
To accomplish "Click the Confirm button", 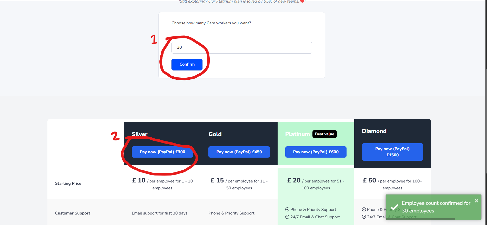I will tap(187, 64).
